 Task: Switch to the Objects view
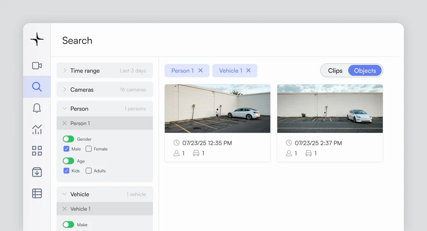point(365,71)
